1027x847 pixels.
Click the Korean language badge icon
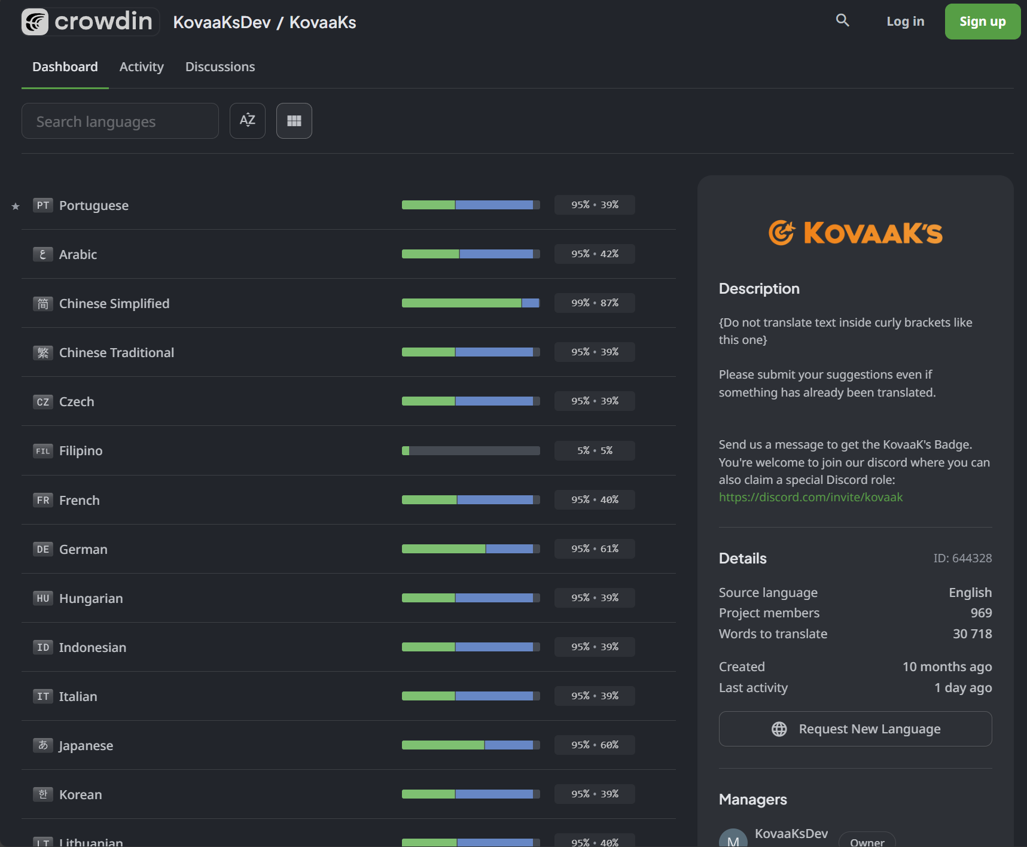coord(42,794)
